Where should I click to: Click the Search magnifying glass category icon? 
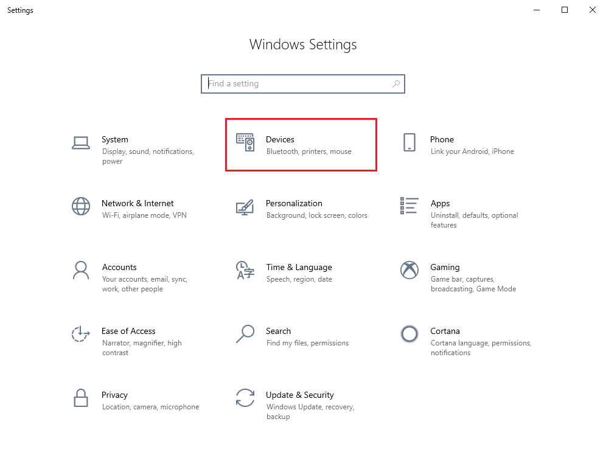[x=245, y=334]
